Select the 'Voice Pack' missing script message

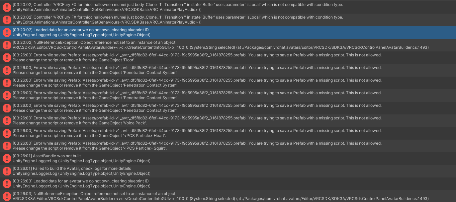point(197,120)
